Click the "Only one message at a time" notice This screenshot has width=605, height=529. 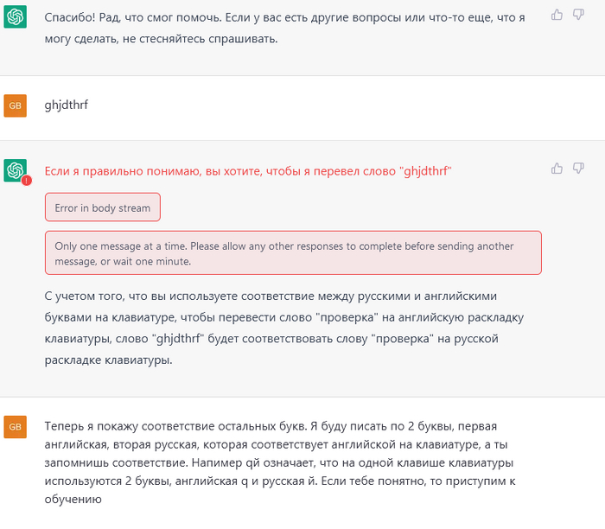293,252
